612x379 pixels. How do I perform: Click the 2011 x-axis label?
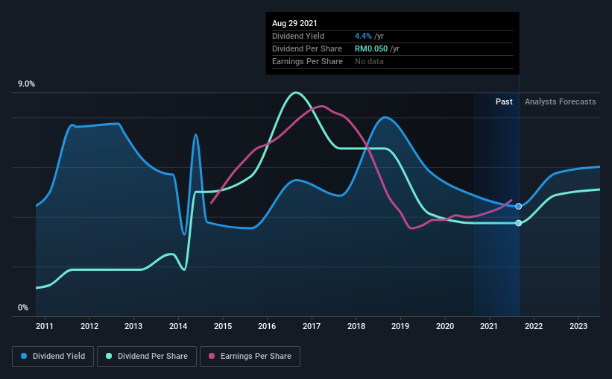point(45,326)
